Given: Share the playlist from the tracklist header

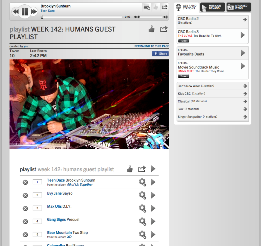Looking at the screenshot, I should pyautogui.click(x=142, y=169).
